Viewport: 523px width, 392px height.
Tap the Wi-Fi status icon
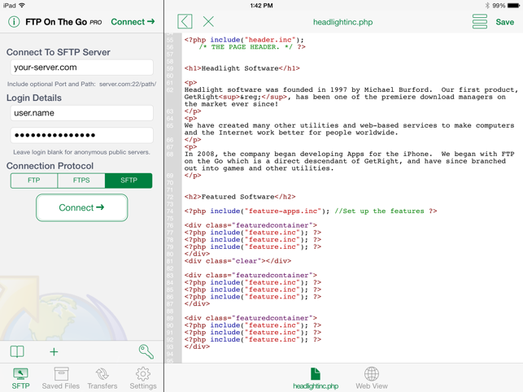pos(22,6)
